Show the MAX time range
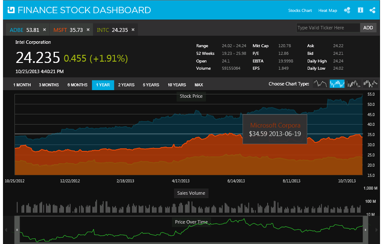 tap(199, 85)
